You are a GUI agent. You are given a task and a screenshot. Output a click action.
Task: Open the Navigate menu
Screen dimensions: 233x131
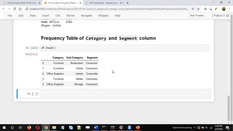86,16
